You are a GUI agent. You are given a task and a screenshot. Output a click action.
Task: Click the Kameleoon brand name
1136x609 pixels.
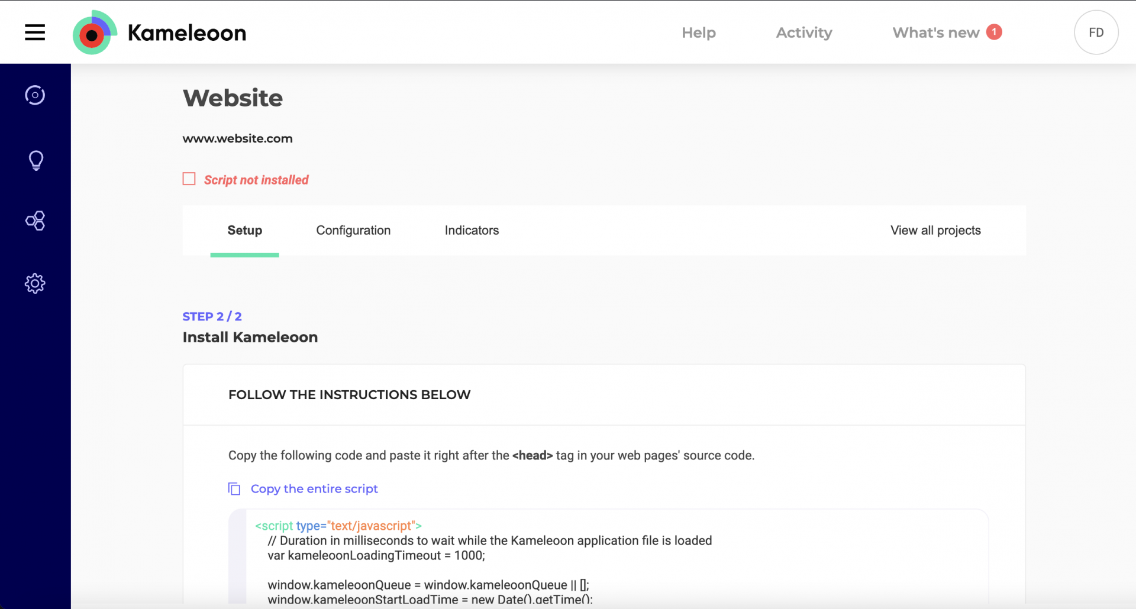(x=187, y=33)
